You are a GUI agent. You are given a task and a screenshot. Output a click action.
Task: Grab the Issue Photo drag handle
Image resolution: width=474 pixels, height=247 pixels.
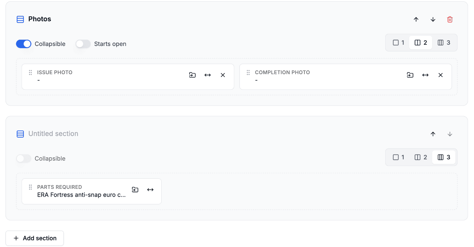coord(30,73)
